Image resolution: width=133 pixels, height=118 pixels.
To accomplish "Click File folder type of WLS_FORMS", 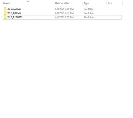I will click(x=89, y=13).
